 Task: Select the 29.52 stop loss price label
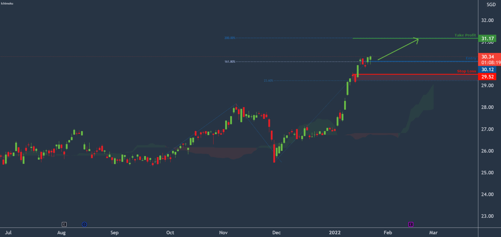pos(487,77)
